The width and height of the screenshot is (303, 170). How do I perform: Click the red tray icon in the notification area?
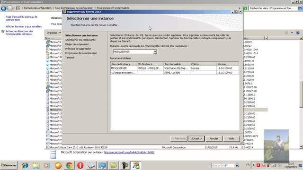(x=258, y=165)
